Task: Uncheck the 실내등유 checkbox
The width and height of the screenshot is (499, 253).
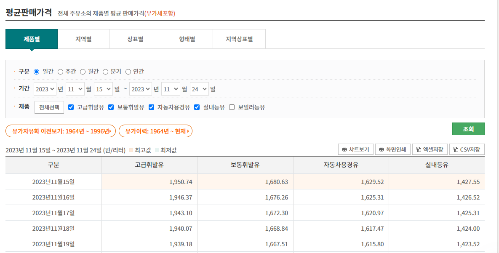Action: click(197, 107)
